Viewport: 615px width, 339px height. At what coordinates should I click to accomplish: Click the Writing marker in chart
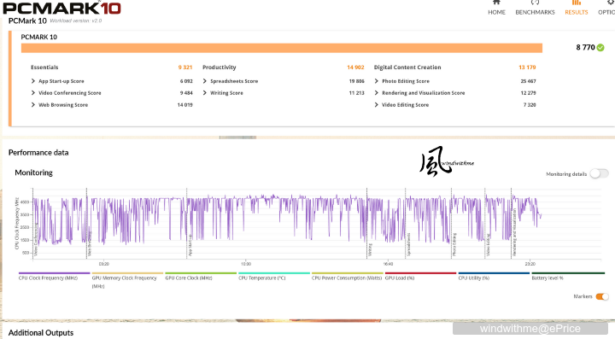(x=370, y=249)
